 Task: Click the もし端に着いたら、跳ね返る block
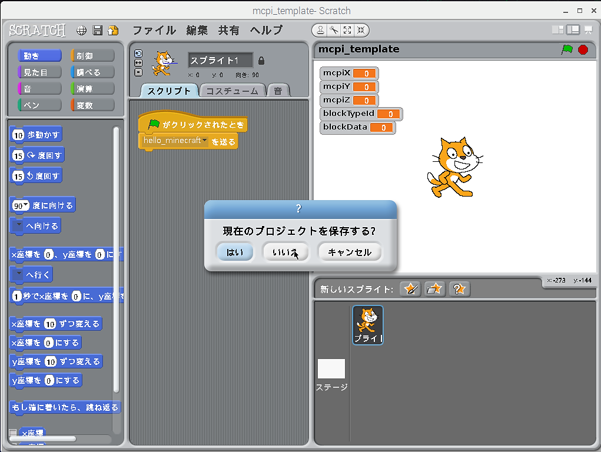pos(65,407)
